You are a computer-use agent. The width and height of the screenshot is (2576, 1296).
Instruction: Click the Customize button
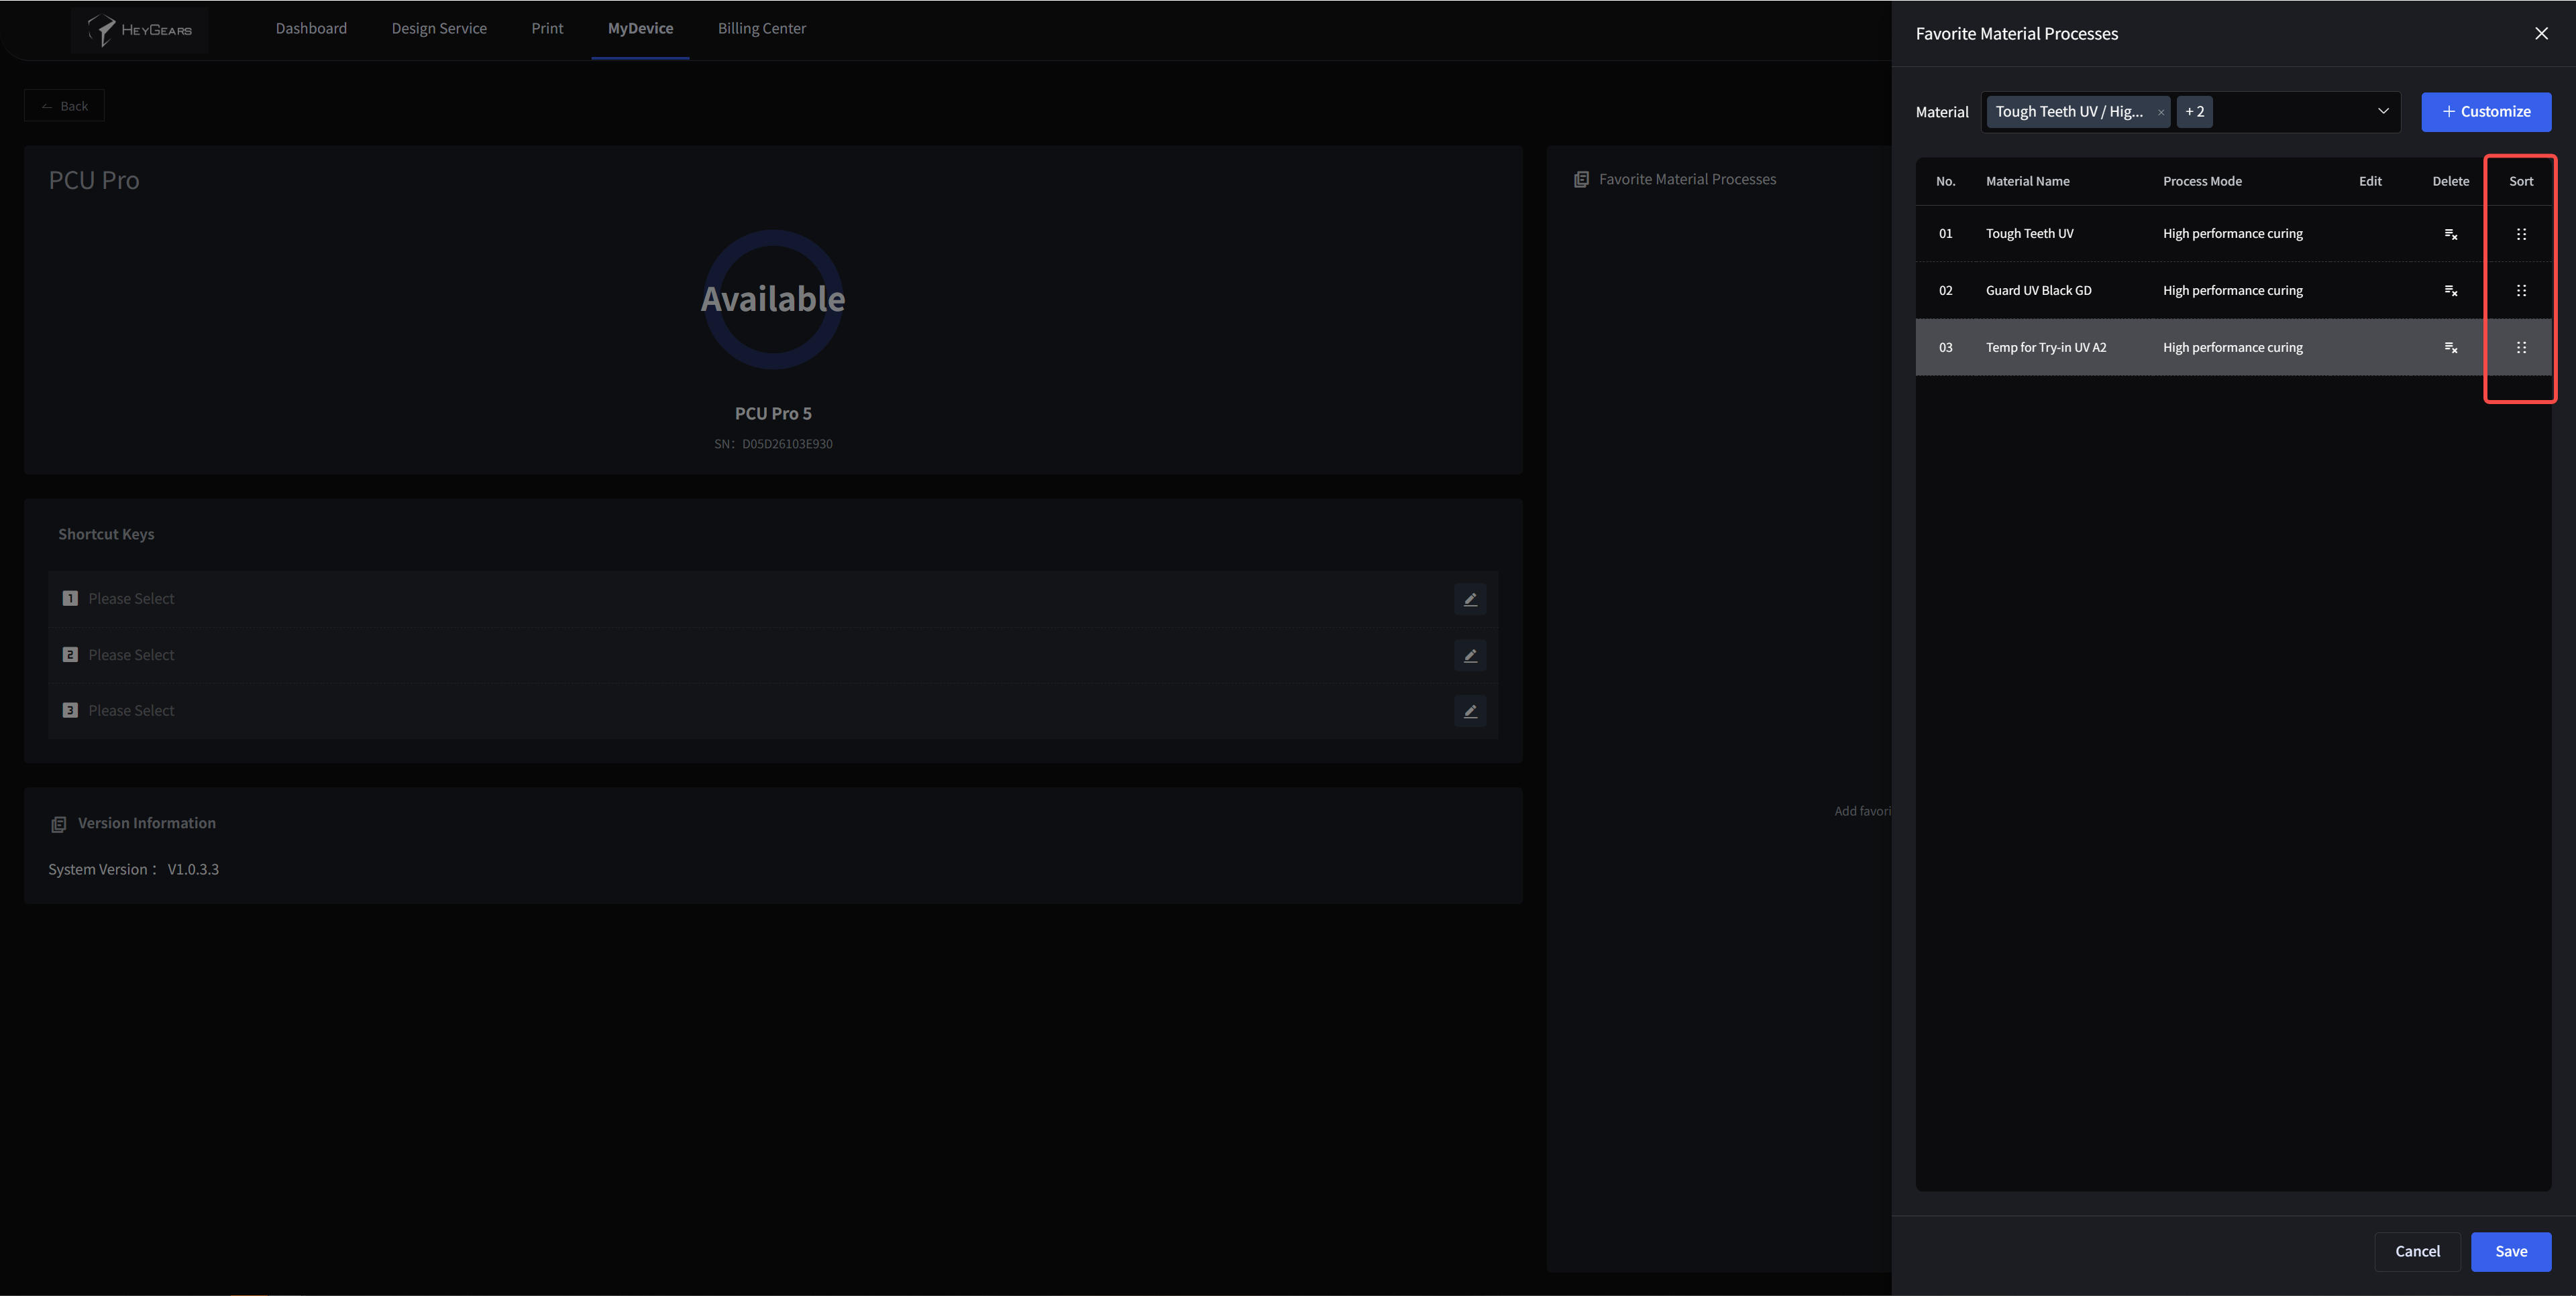pyautogui.click(x=2486, y=112)
